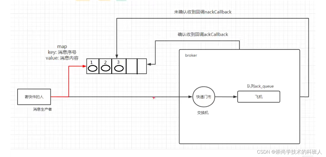Click the 未确认收到回调nackCallback label

click(202, 12)
